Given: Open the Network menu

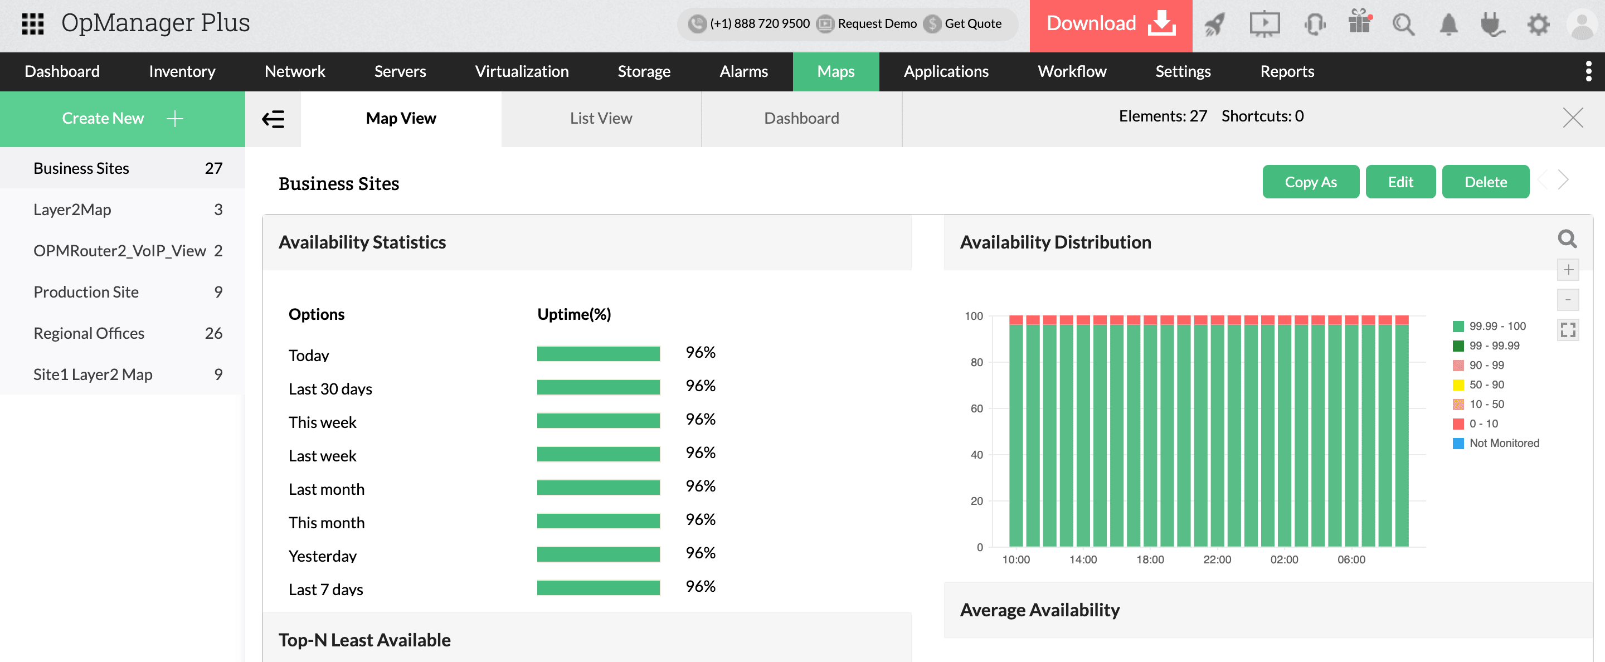Looking at the screenshot, I should click(295, 72).
